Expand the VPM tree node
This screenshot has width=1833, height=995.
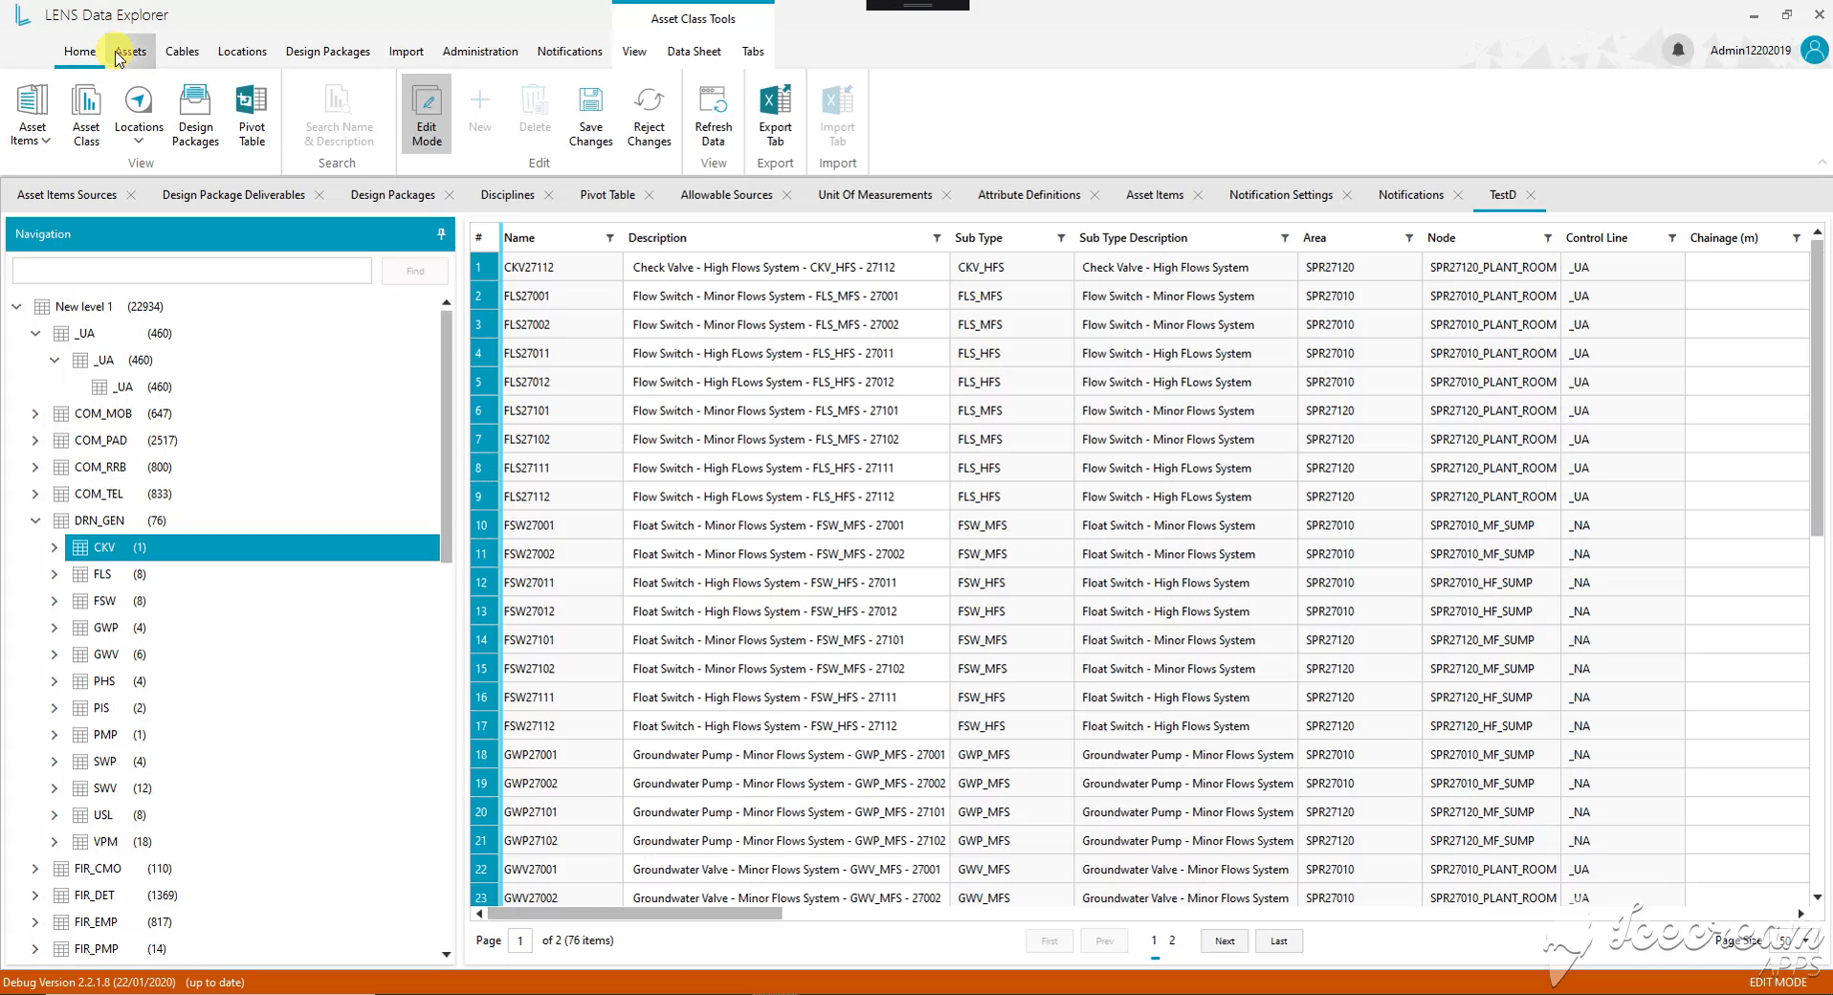pos(55,842)
